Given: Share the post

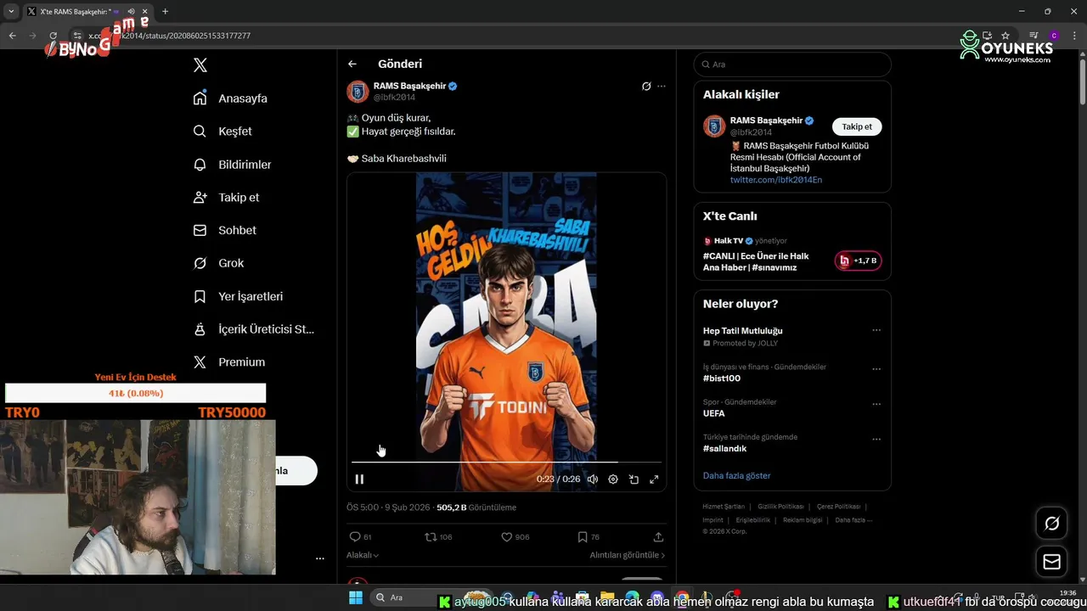Looking at the screenshot, I should (x=658, y=537).
